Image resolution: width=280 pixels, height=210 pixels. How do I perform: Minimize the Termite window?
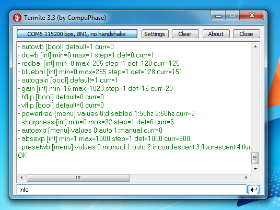click(x=218, y=16)
